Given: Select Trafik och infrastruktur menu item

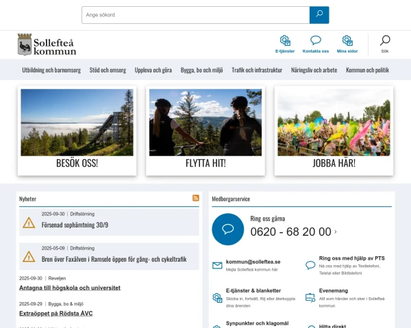Looking at the screenshot, I should (257, 70).
